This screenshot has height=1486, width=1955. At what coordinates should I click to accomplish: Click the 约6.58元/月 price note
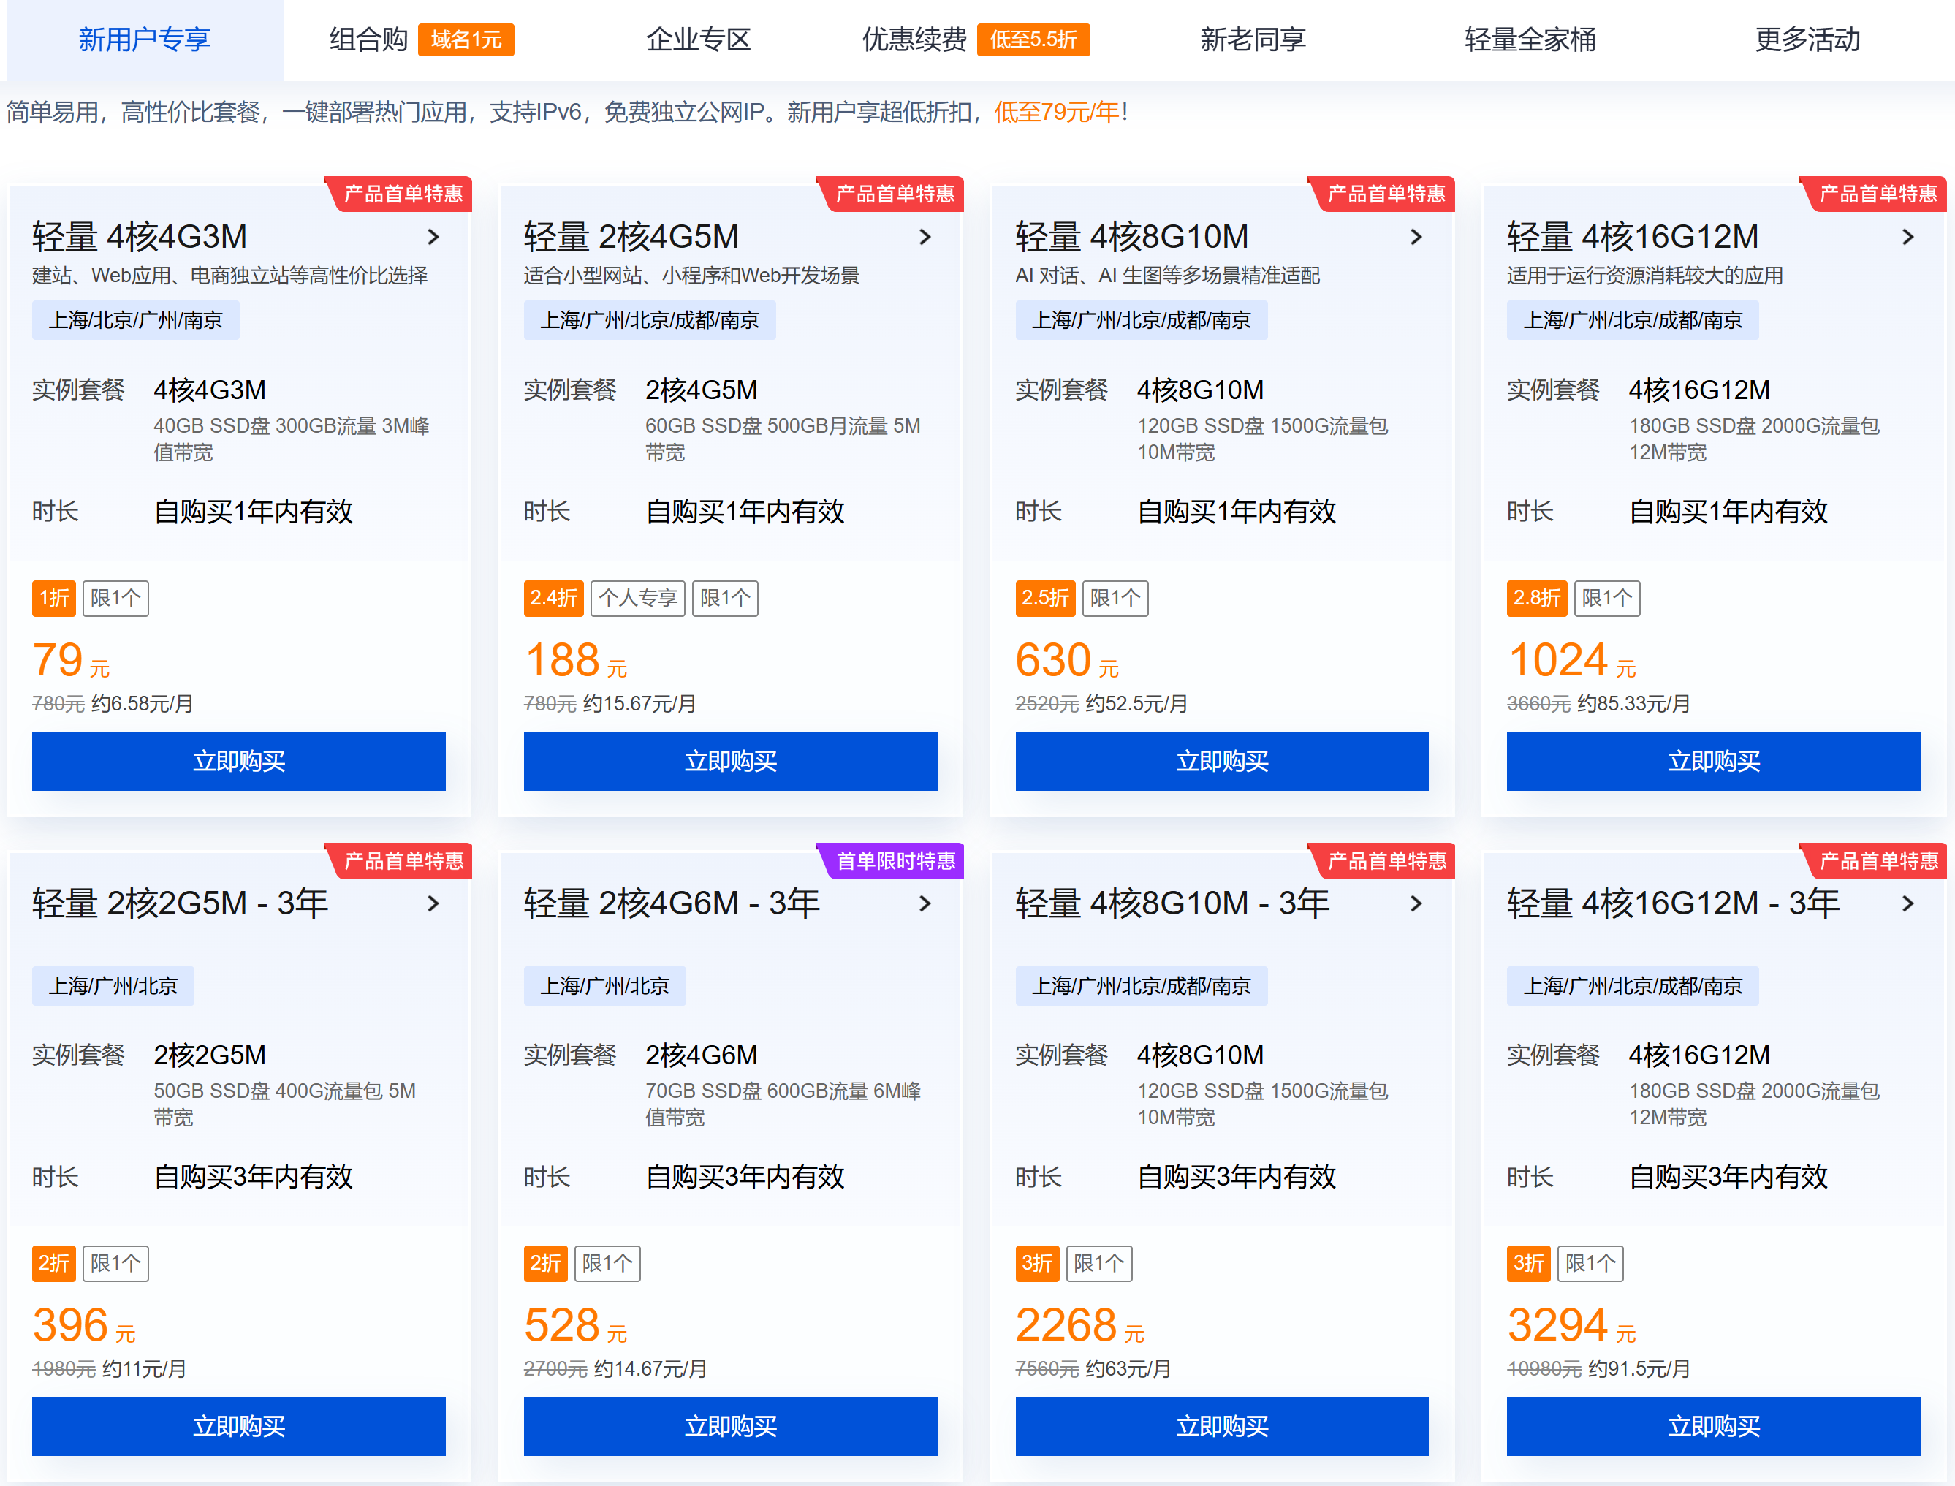pyautogui.click(x=143, y=704)
